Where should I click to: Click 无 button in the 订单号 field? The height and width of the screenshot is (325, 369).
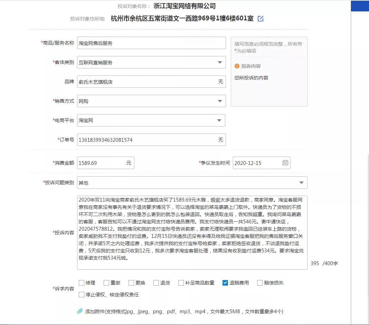tap(220, 140)
